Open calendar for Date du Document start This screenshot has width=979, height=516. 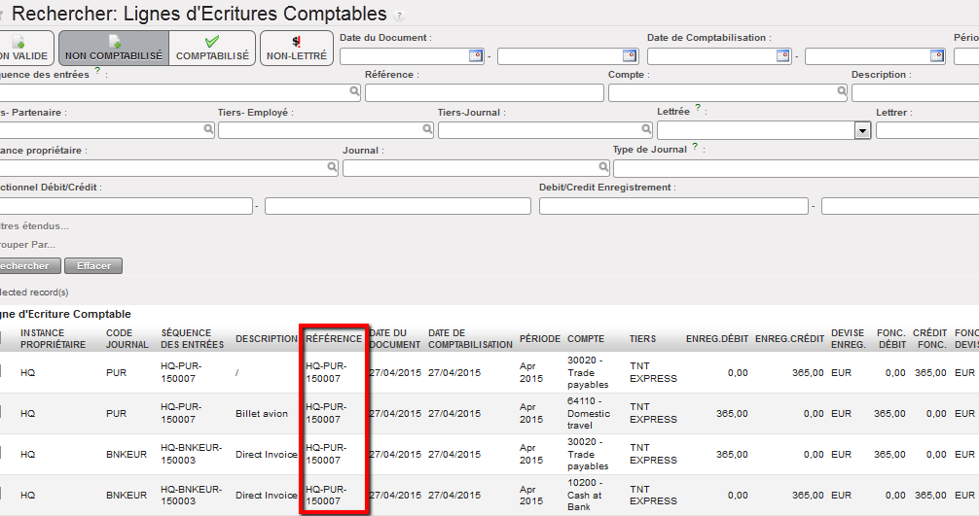click(x=476, y=55)
